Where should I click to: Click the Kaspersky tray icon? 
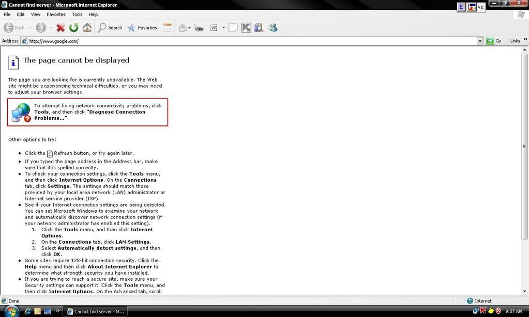click(x=483, y=311)
